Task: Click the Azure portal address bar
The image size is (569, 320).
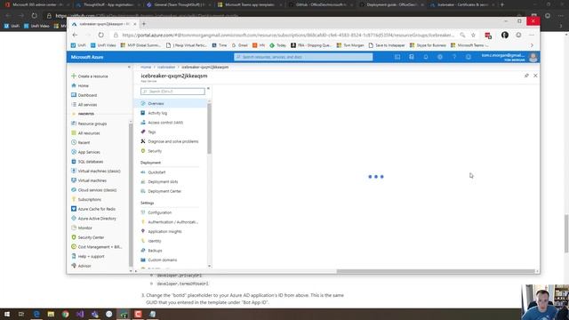Action: click(x=288, y=36)
